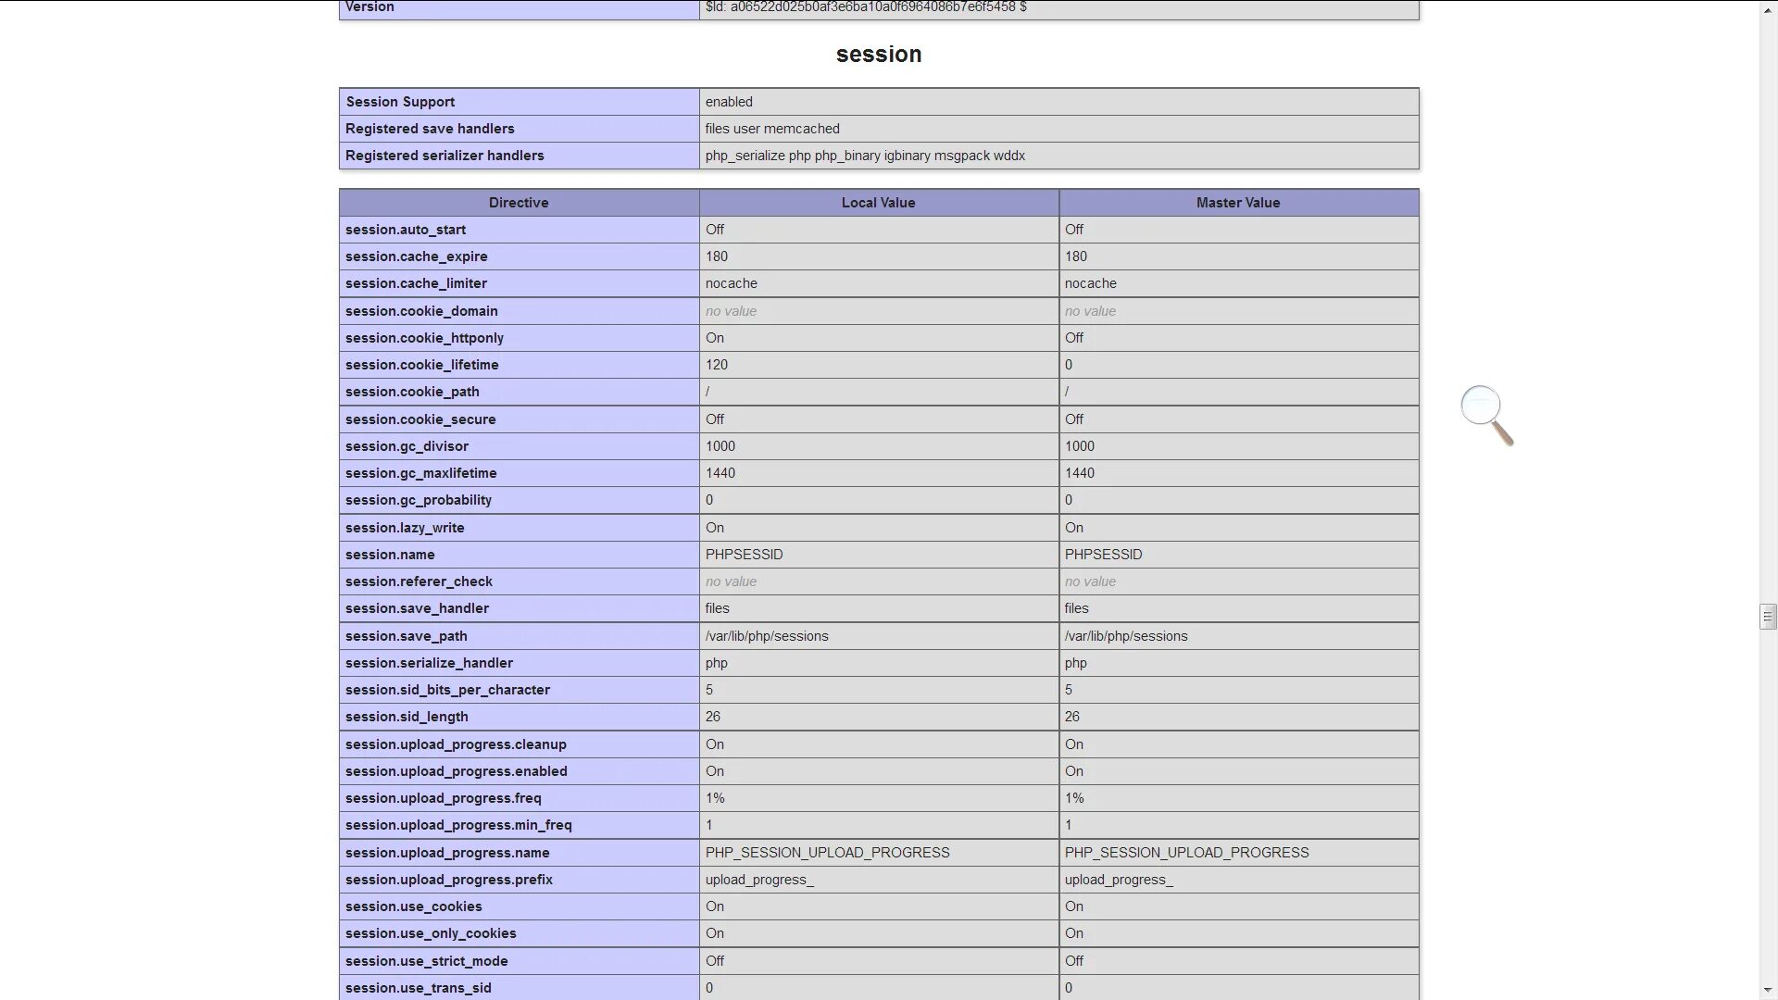Click the magnifying glass icon
Viewport: 1778px width, 1000px height.
(1486, 415)
